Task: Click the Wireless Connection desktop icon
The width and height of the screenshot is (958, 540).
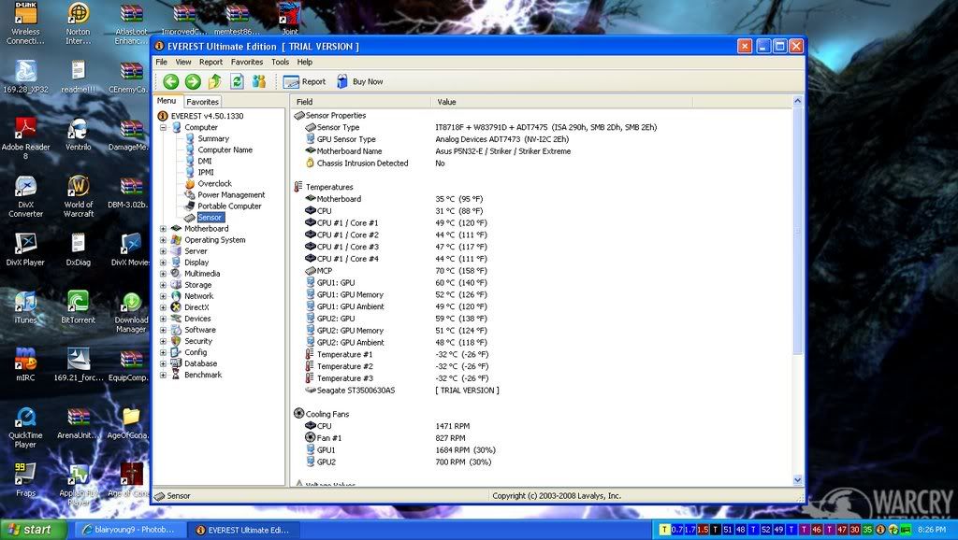Action: [x=25, y=23]
